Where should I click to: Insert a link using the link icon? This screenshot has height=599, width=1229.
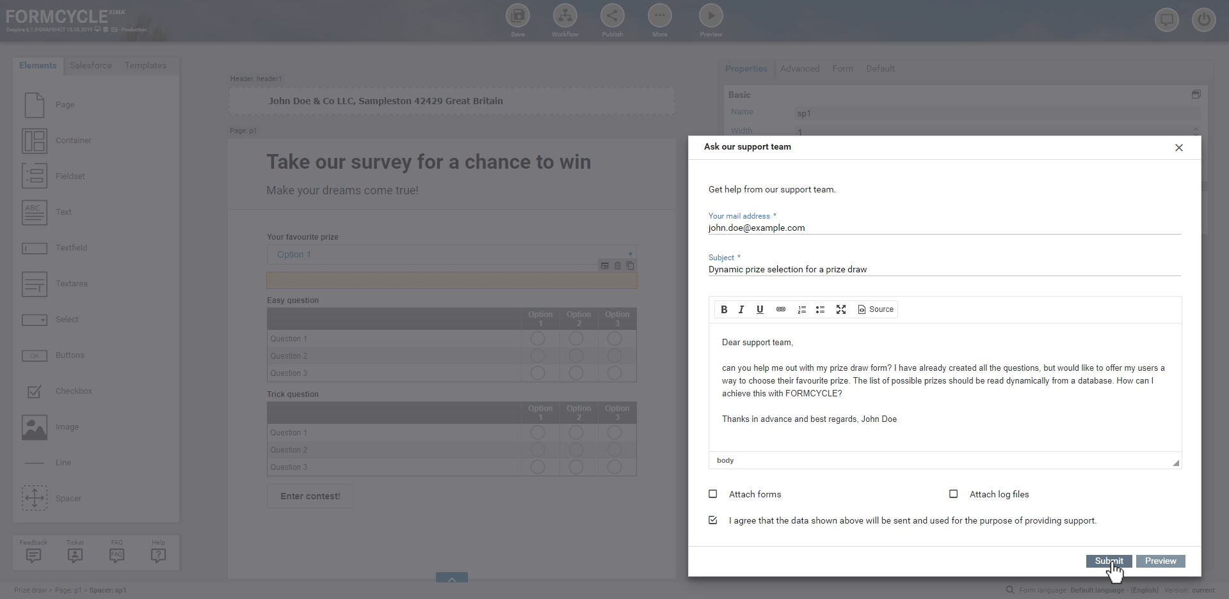tap(780, 309)
